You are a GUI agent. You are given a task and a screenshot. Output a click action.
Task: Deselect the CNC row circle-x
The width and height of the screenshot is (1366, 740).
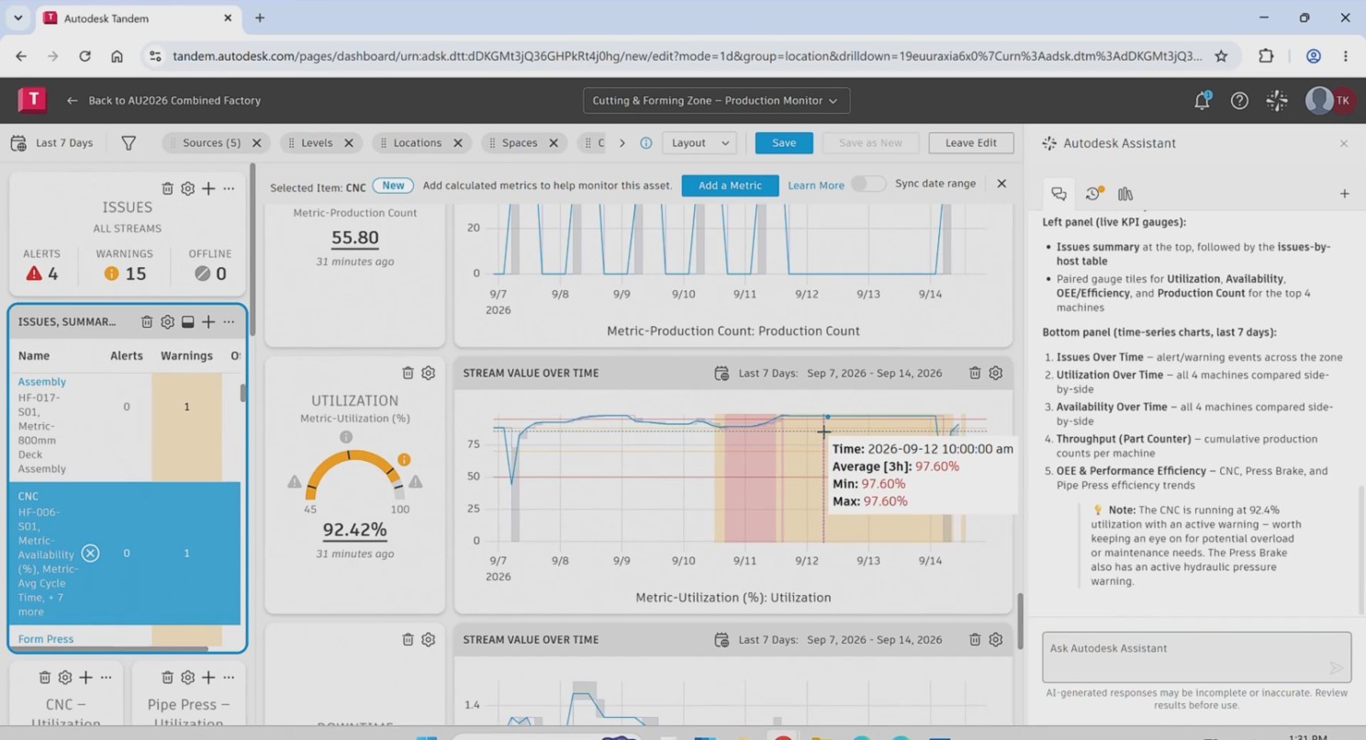point(90,553)
